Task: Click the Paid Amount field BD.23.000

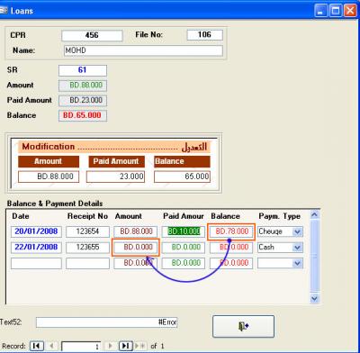Action: point(83,100)
